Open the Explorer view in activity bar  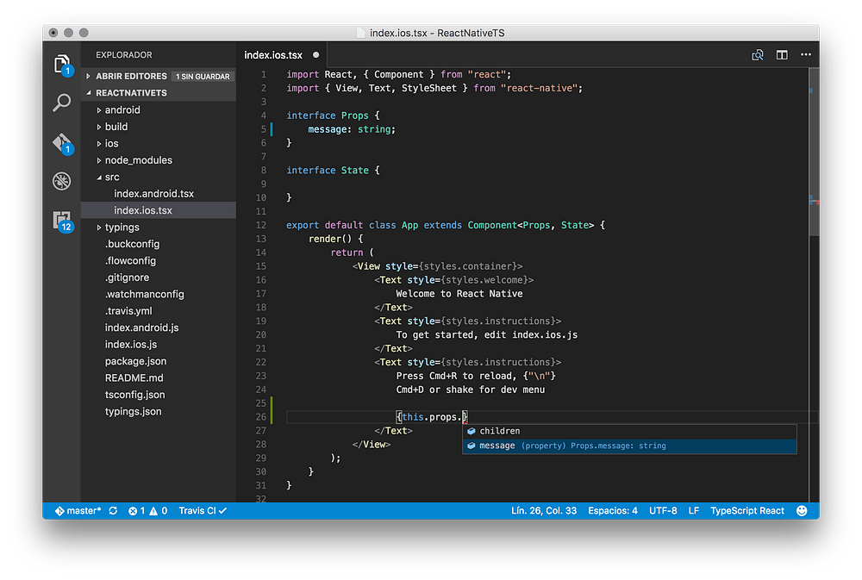click(x=62, y=65)
